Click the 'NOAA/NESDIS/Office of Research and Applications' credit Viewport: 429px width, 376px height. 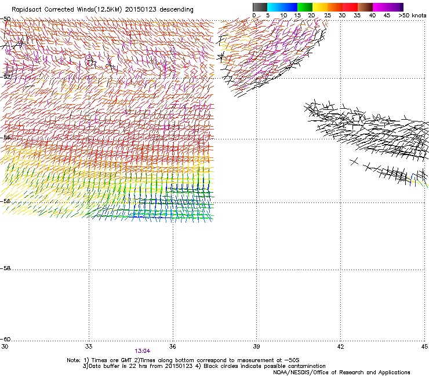point(341,373)
